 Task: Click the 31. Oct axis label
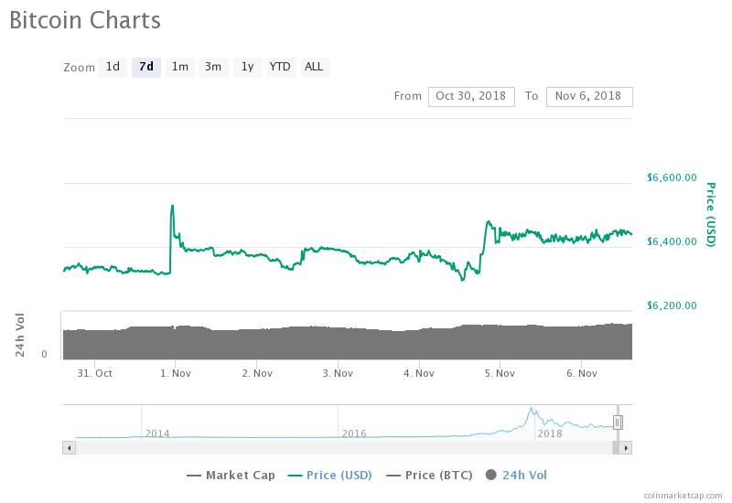pos(95,373)
